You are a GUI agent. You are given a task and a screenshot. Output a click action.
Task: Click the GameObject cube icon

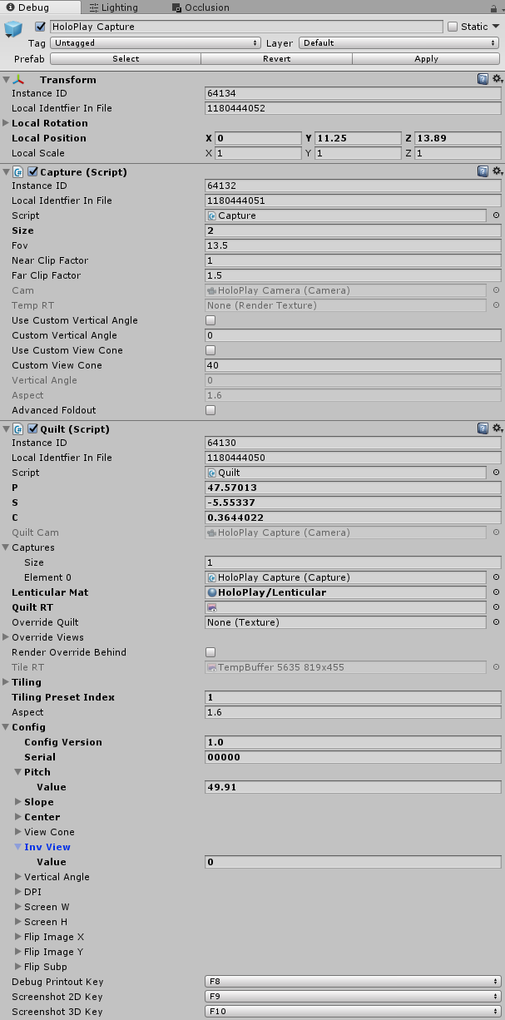click(x=13, y=31)
